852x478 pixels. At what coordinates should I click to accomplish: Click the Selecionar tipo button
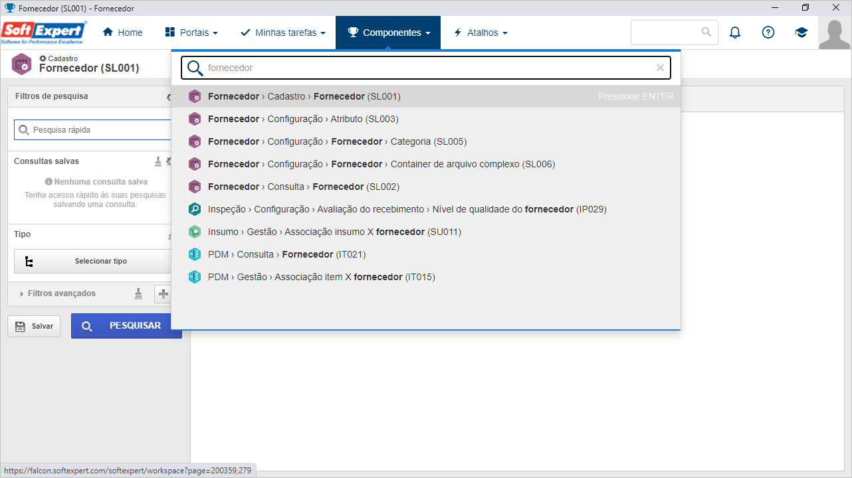pyautogui.click(x=92, y=261)
